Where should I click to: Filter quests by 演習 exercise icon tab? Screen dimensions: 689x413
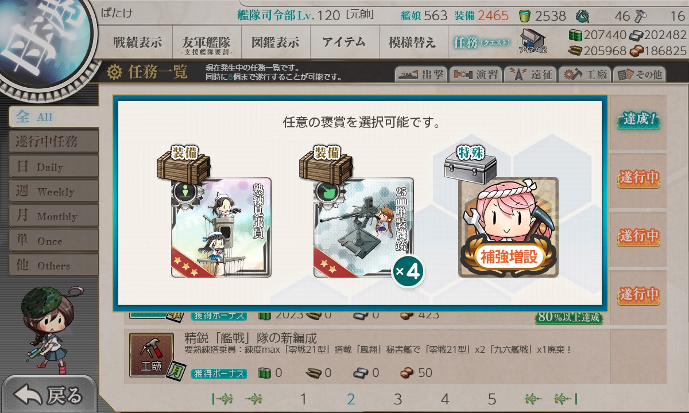click(475, 74)
